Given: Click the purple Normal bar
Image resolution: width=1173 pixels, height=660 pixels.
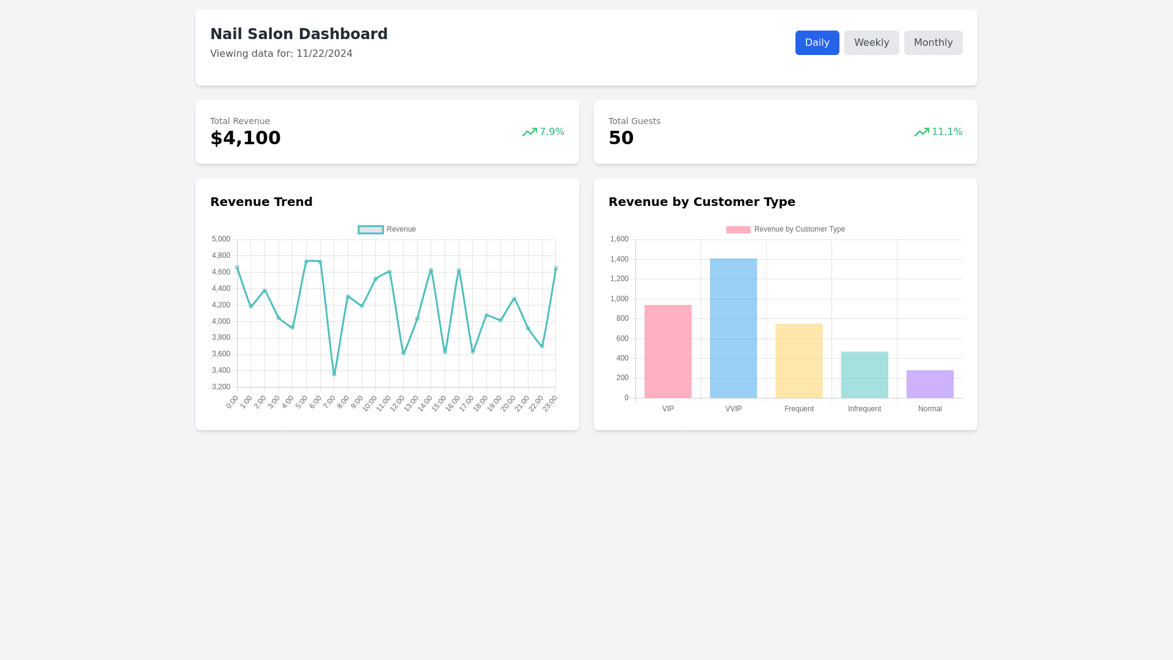Looking at the screenshot, I should point(929,384).
